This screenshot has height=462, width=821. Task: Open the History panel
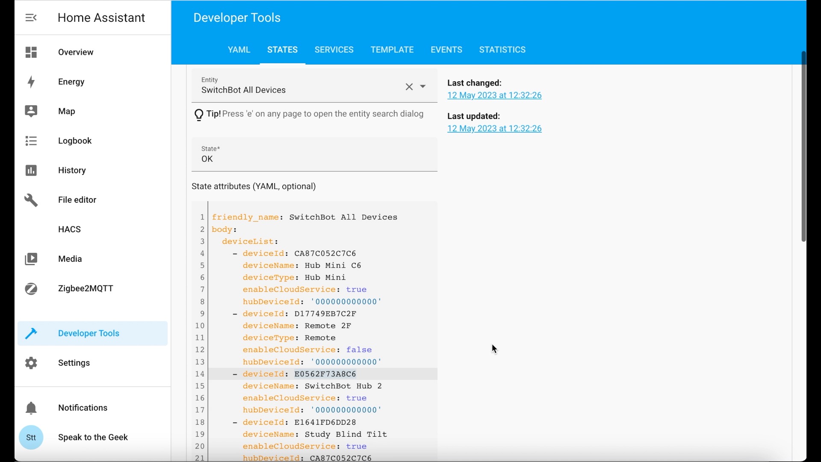click(71, 170)
